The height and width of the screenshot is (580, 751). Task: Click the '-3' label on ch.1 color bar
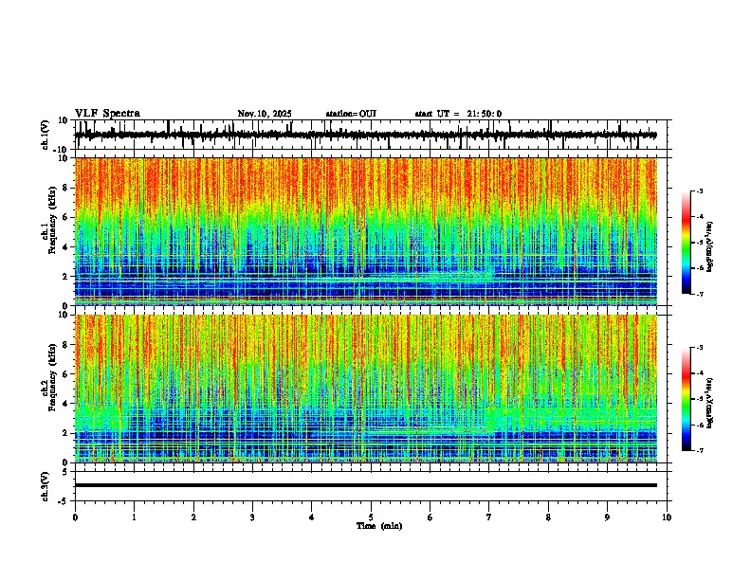tap(699, 190)
